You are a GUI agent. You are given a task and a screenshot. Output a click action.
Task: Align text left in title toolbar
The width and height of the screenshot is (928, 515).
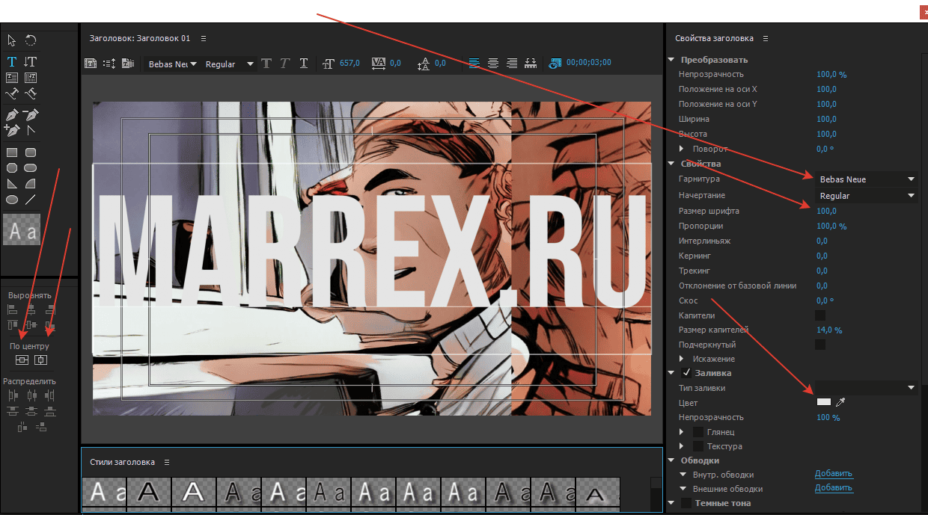474,64
